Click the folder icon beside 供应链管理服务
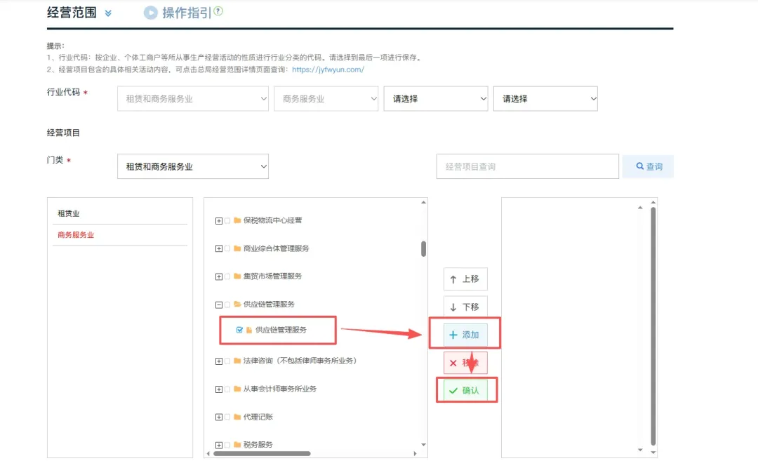Viewport: 758px width, 468px height. pyautogui.click(x=250, y=330)
